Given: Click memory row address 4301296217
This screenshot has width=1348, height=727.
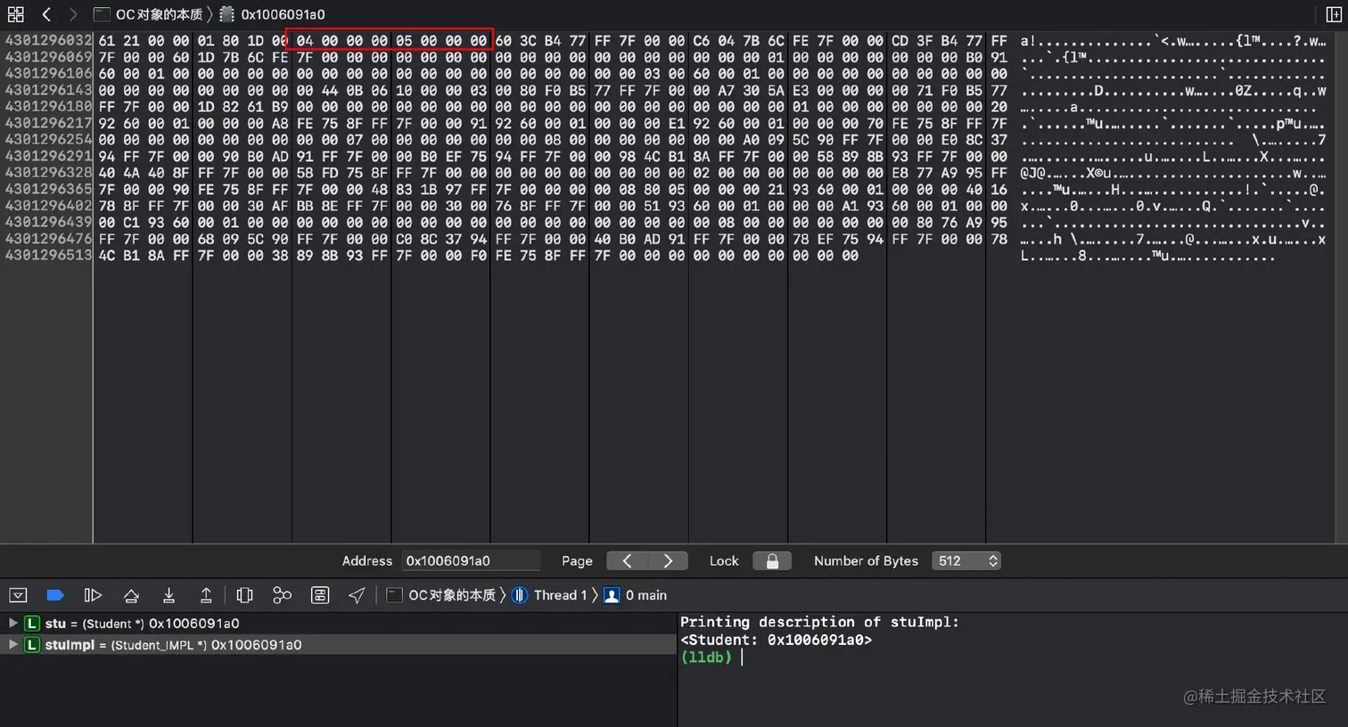Looking at the screenshot, I should click(x=48, y=123).
